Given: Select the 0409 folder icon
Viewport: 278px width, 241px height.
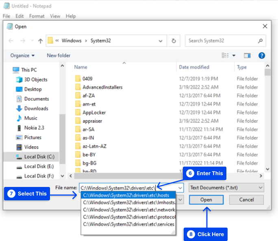Looking at the screenshot, I should 78,78.
